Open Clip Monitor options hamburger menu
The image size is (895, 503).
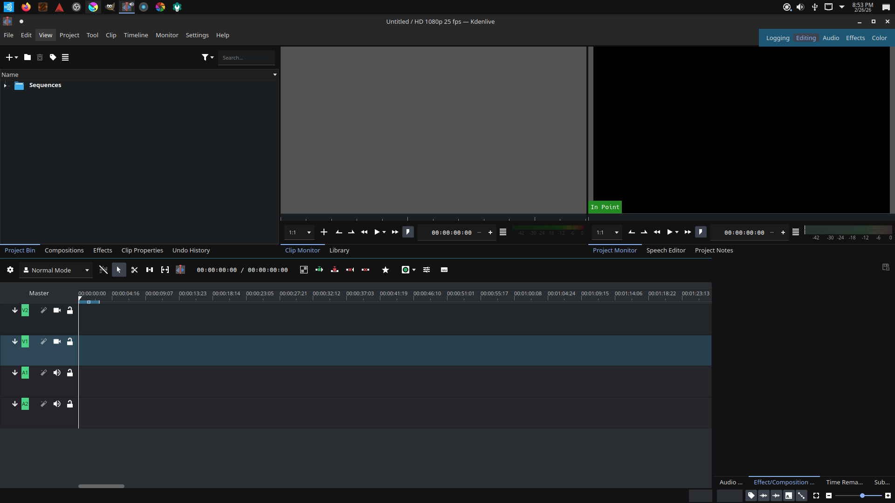pos(503,232)
